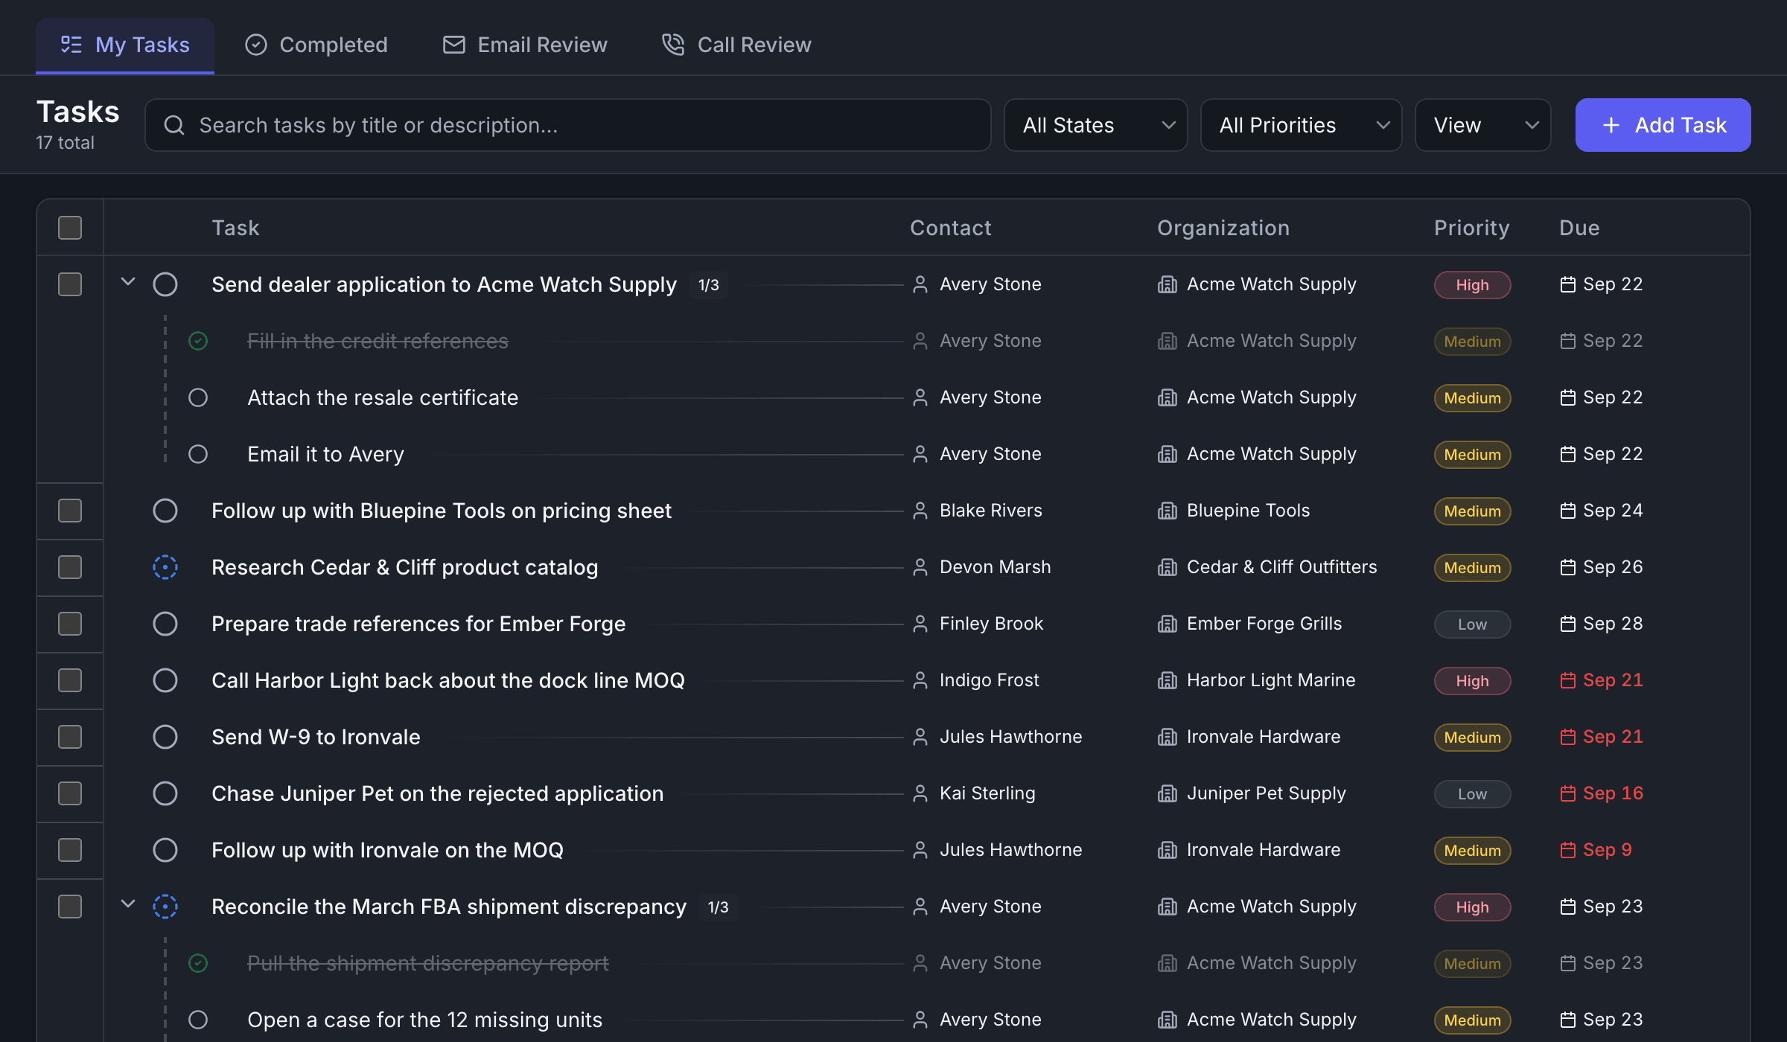
Task: Mark Attach the resale certificate subtask complete
Action: click(198, 397)
